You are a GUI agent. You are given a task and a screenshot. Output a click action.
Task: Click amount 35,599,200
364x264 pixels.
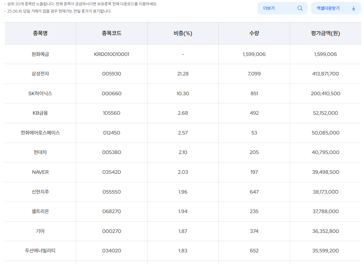click(326, 250)
